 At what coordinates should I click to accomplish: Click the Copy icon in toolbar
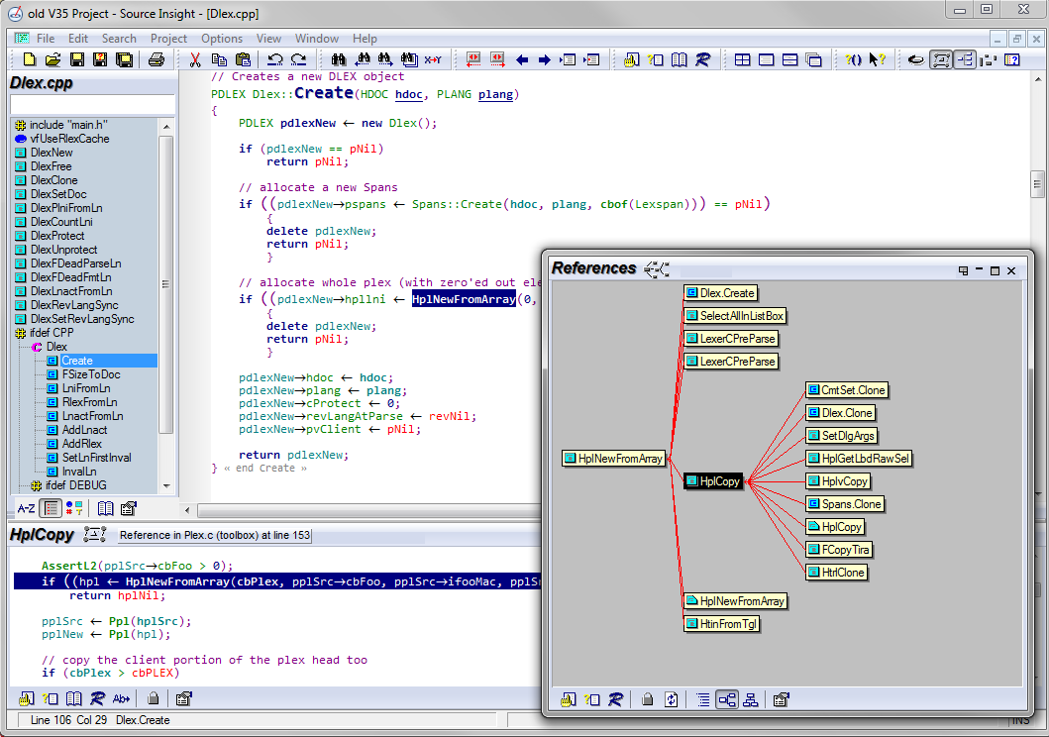[x=219, y=59]
